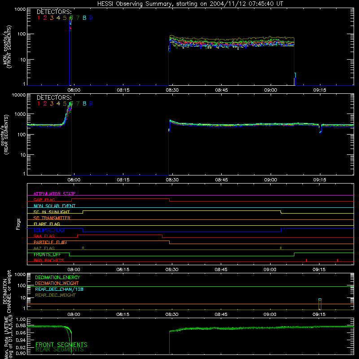Click DETECTORS: heading in rear segments panel
359x359 pixels.
(x=54, y=97)
